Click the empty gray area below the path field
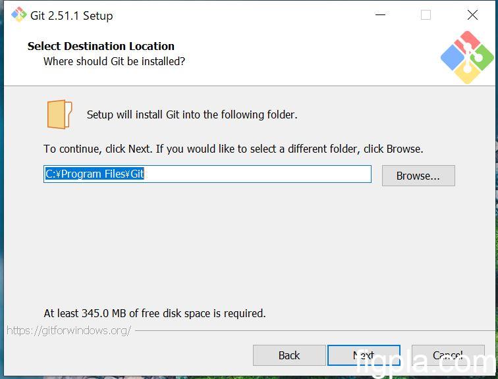498x379 pixels. 249,250
